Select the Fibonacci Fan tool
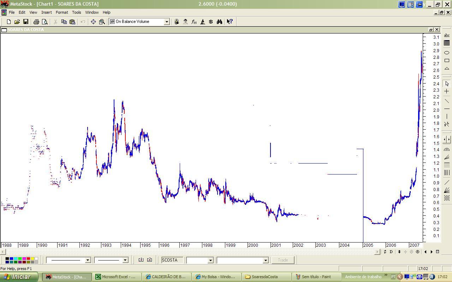 [x=447, y=157]
